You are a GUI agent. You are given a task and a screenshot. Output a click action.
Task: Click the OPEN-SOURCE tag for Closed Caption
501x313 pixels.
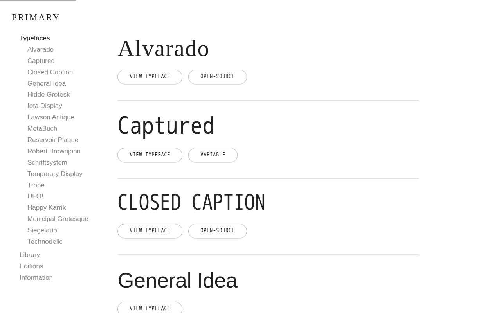[218, 231]
